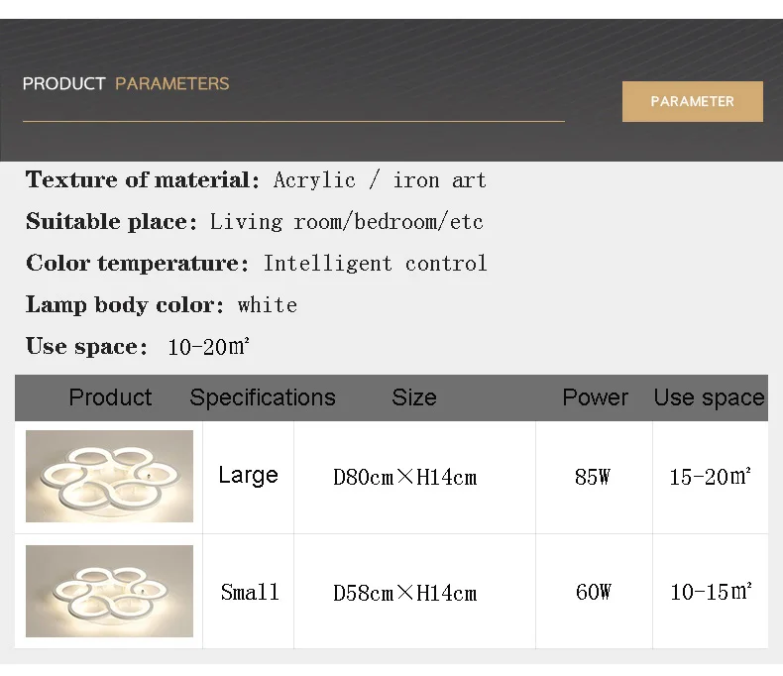Click the Lamp body color line

click(162, 304)
